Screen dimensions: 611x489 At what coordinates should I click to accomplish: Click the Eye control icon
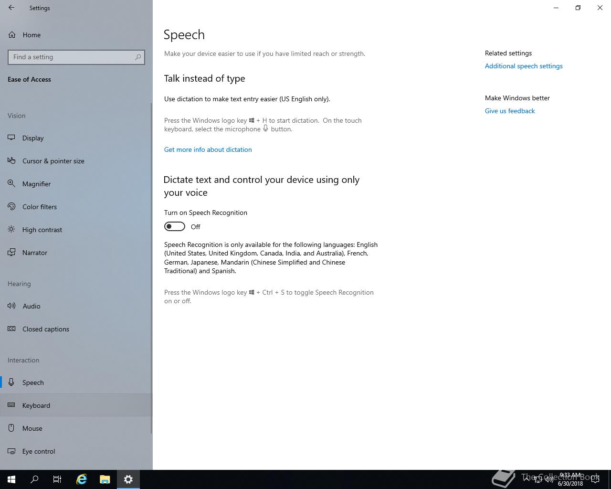[x=11, y=451]
